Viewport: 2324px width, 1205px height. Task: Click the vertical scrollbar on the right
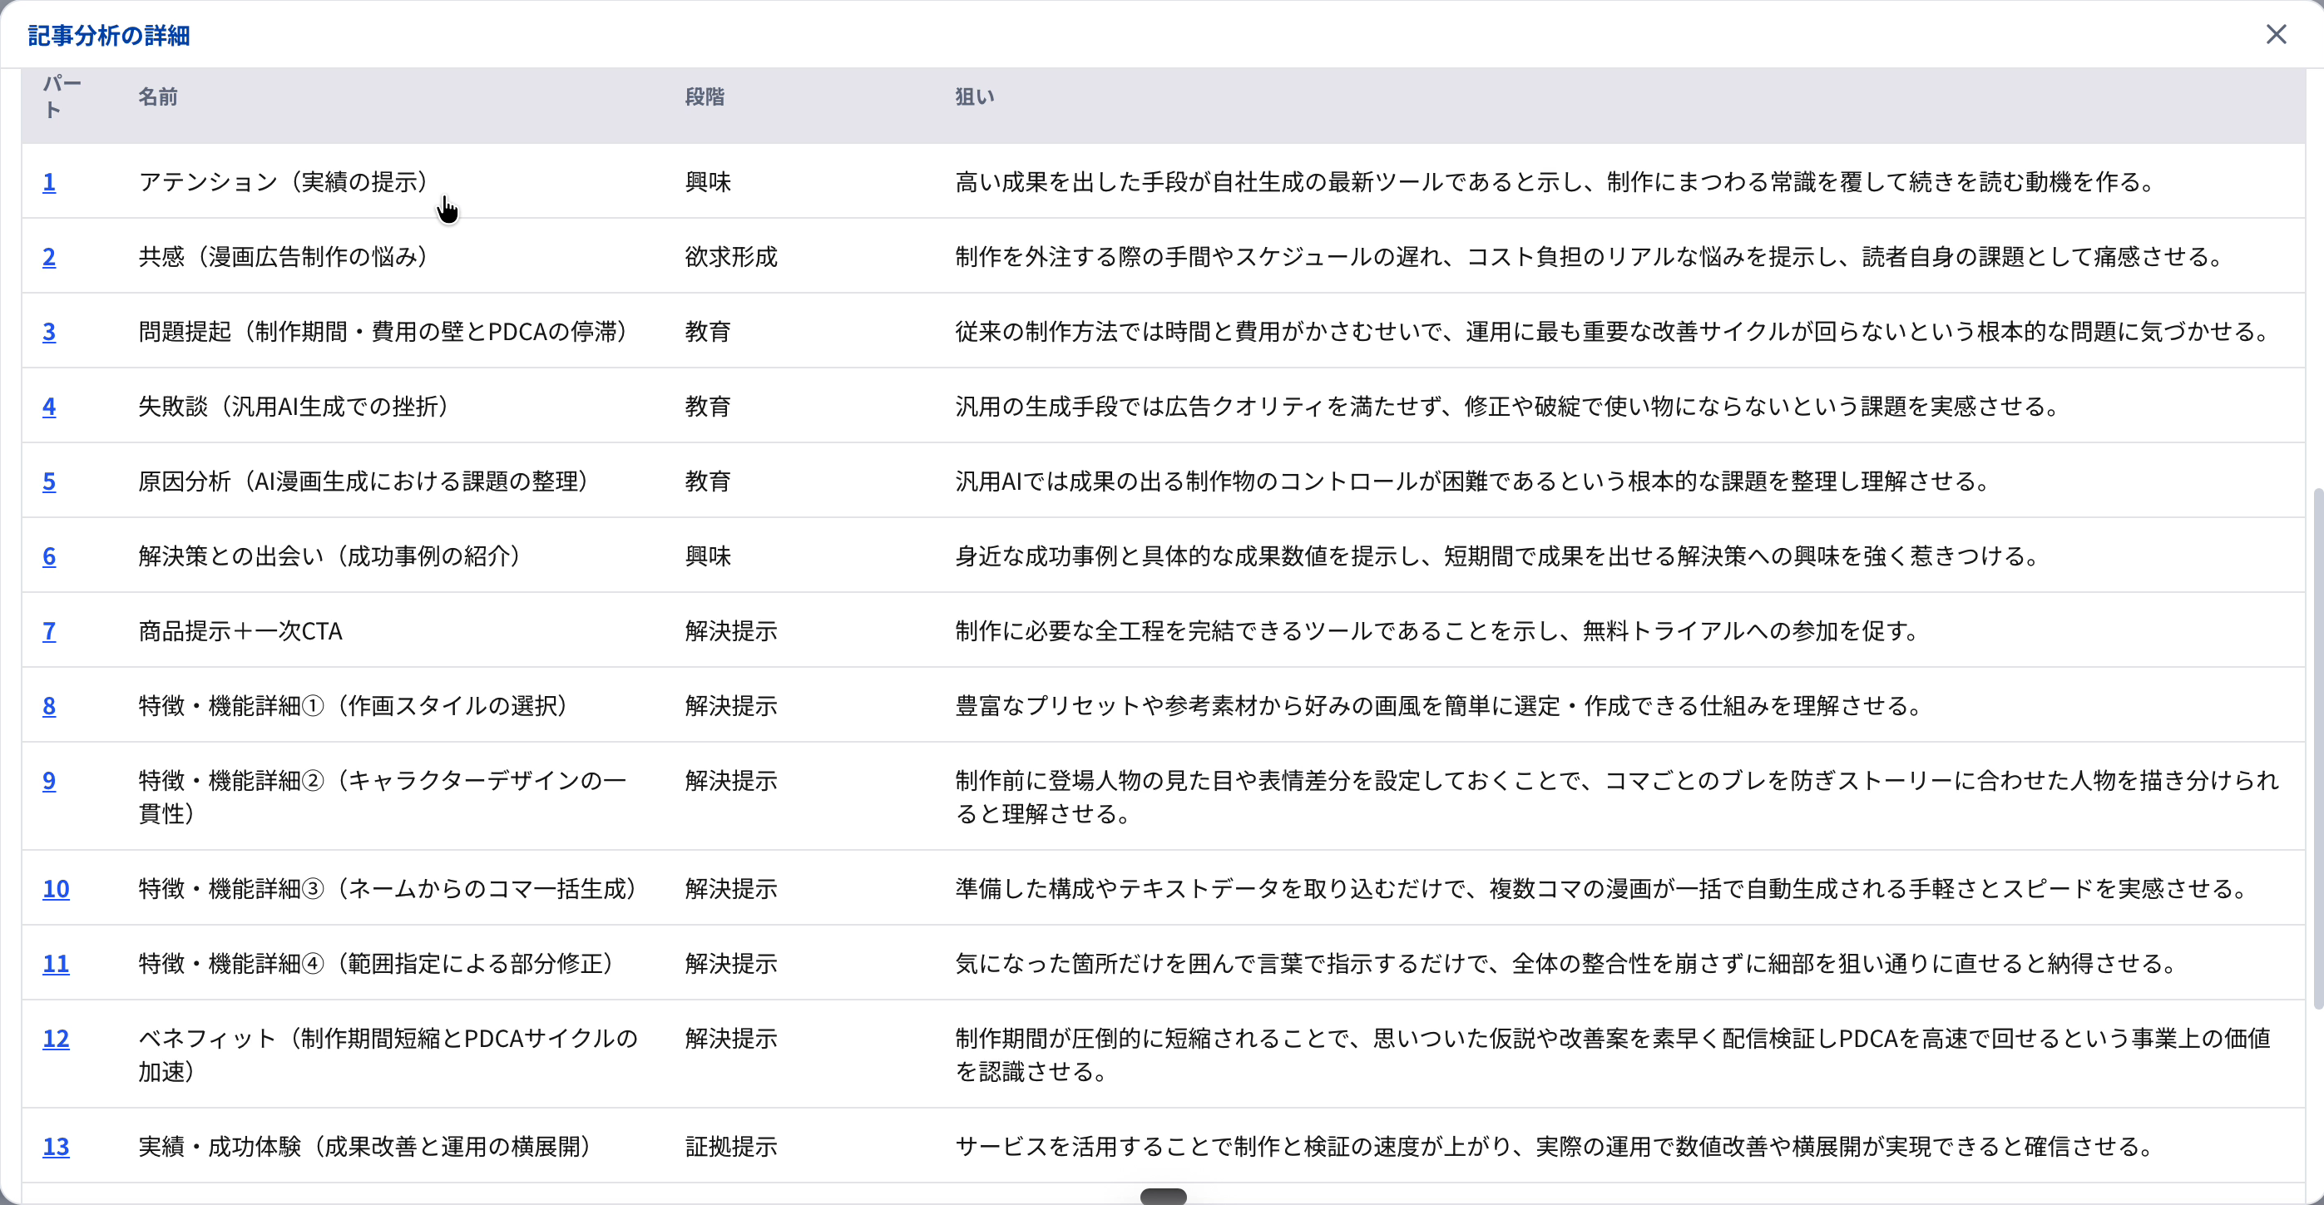pos(2317,748)
